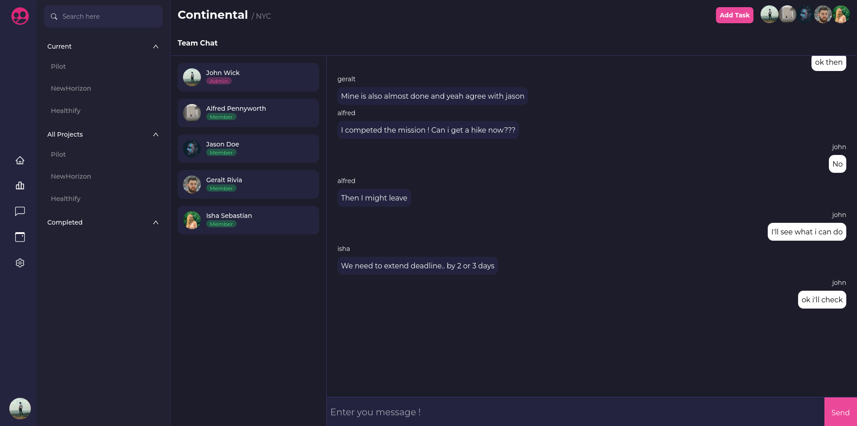Open profile avatar at sidebar bottom
This screenshot has width=857, height=426.
pyautogui.click(x=20, y=409)
